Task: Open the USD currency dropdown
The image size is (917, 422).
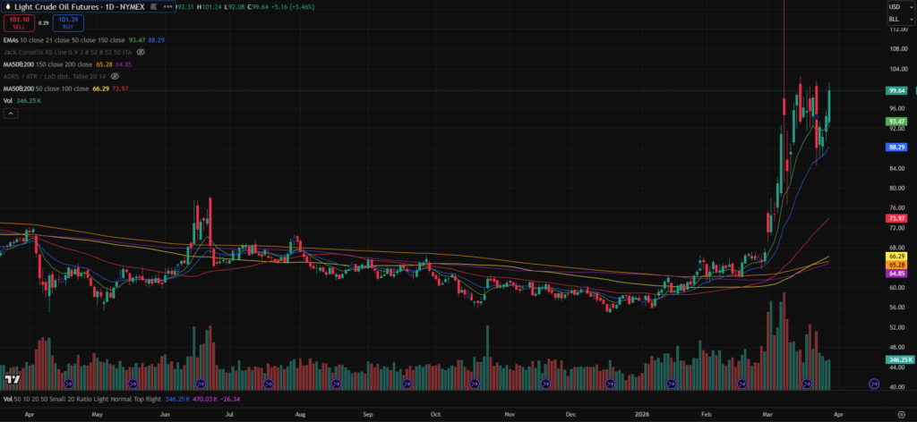Action: coord(895,7)
